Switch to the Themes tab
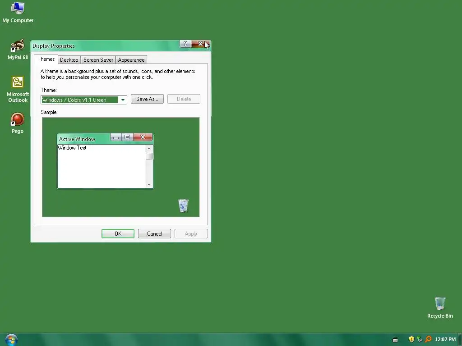The height and width of the screenshot is (346, 462). 46,59
